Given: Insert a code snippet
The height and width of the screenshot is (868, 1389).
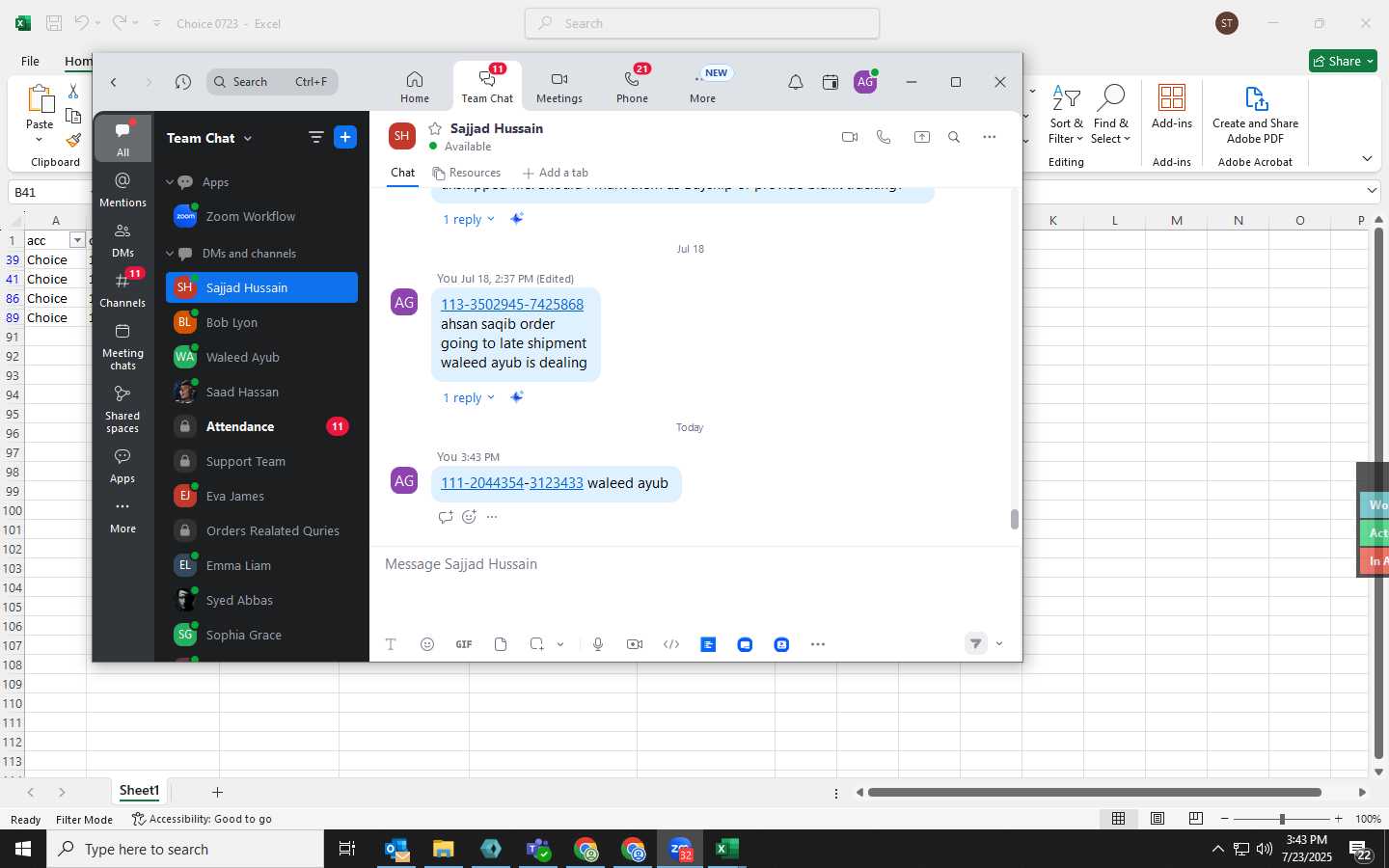Looking at the screenshot, I should pyautogui.click(x=671, y=644).
